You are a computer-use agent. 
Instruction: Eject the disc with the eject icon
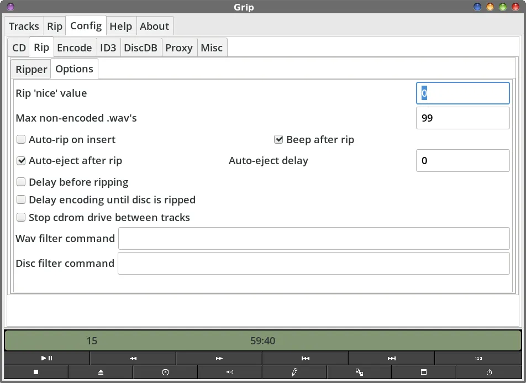click(x=101, y=372)
